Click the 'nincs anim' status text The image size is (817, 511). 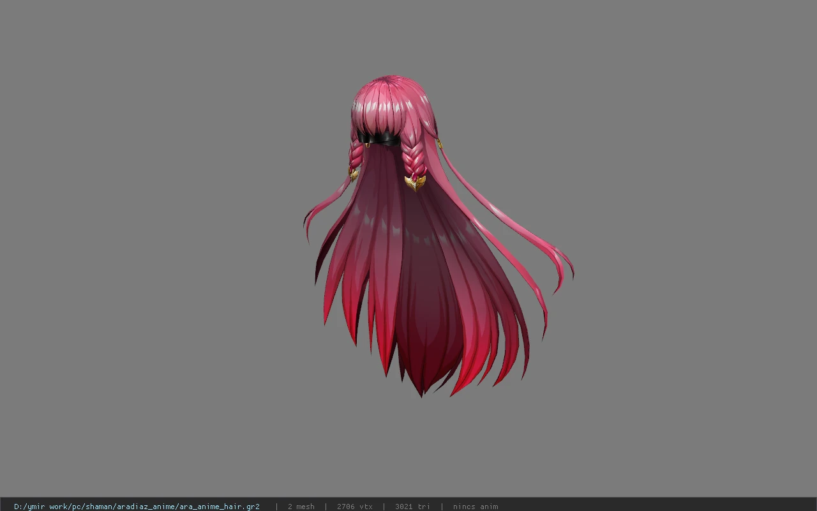click(x=476, y=507)
